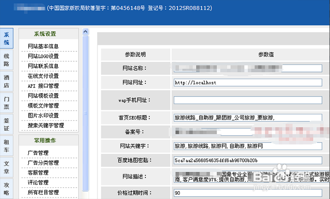Click the empty wap手机网址 input field
330x199 pixels.
click(x=248, y=100)
